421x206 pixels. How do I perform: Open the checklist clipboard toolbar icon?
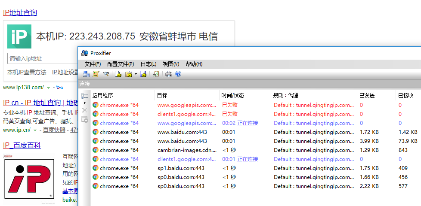[156, 74]
